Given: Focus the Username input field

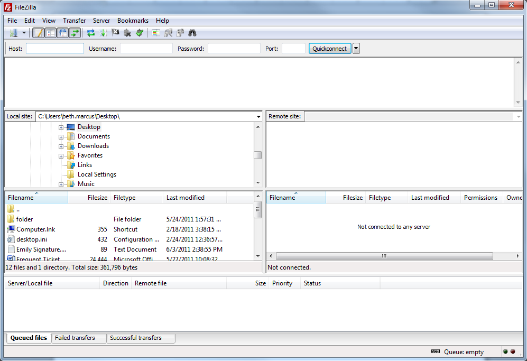Looking at the screenshot, I should click(x=146, y=49).
